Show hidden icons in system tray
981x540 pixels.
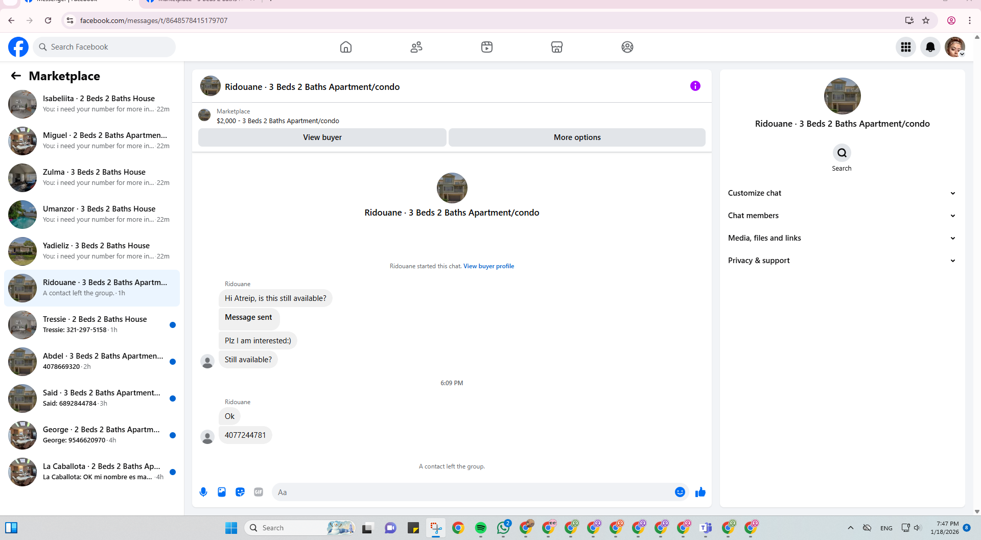click(850, 528)
